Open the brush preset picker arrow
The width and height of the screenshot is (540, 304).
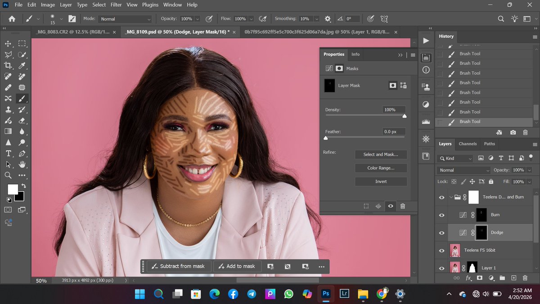pyautogui.click(x=61, y=19)
